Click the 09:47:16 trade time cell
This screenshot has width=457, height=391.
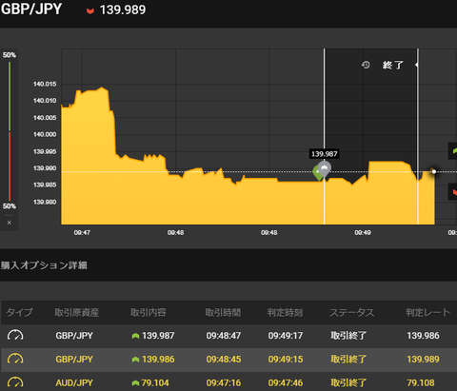click(224, 382)
